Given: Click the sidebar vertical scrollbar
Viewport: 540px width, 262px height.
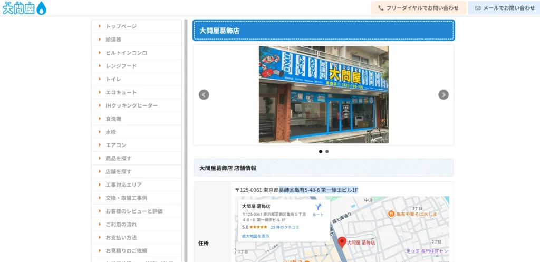Looking at the screenshot, I should click(x=186, y=132).
